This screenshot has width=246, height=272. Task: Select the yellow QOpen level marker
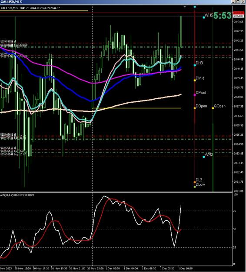click(213, 108)
